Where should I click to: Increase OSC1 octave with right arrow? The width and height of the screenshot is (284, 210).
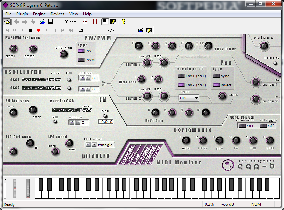click(x=88, y=78)
